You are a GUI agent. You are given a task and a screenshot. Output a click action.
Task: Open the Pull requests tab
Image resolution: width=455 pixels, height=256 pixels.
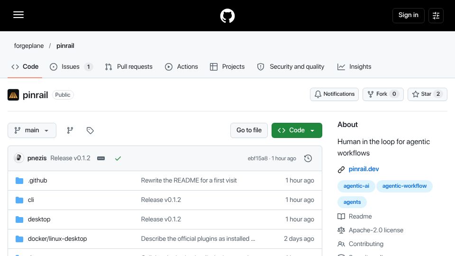pos(129,67)
